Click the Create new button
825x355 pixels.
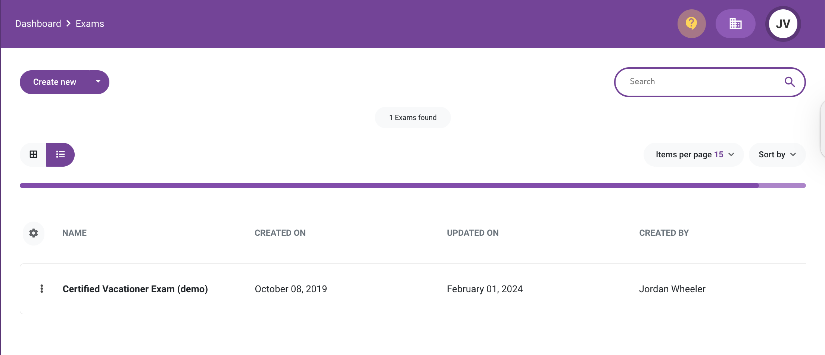(55, 82)
